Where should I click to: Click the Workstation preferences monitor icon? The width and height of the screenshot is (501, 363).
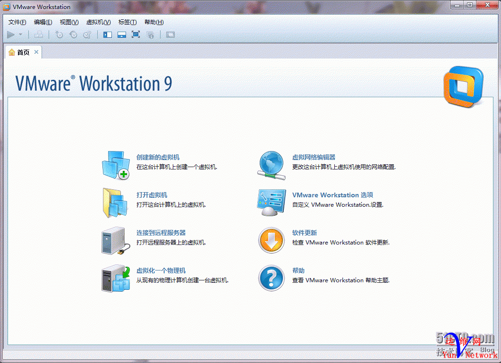point(271,203)
